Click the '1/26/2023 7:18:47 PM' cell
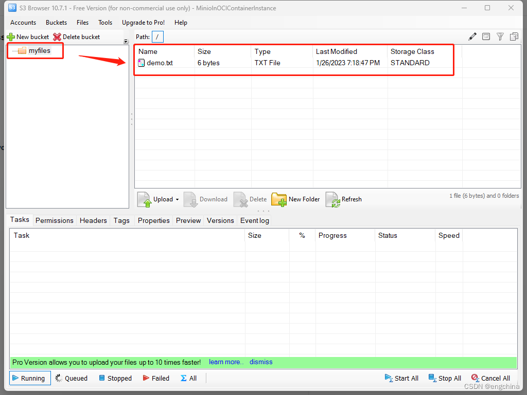 (348, 63)
